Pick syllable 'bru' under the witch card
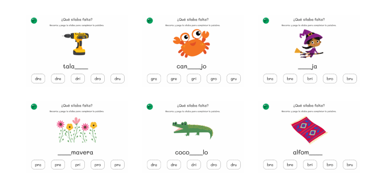383x180 pixels. click(x=350, y=79)
